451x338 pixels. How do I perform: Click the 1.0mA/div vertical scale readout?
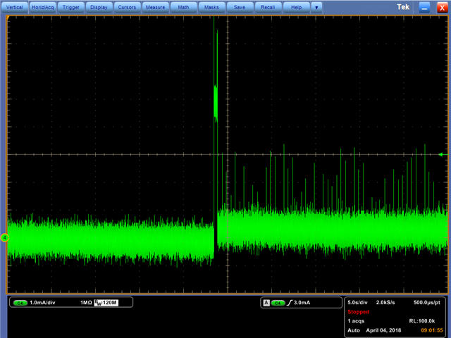[42, 303]
